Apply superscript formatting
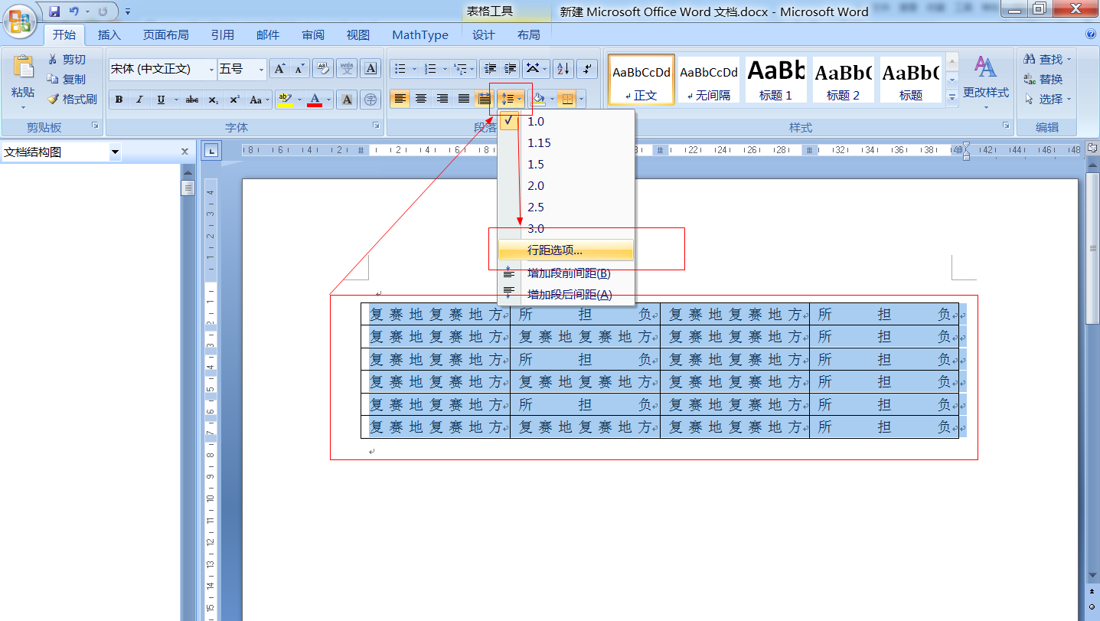 (x=234, y=100)
